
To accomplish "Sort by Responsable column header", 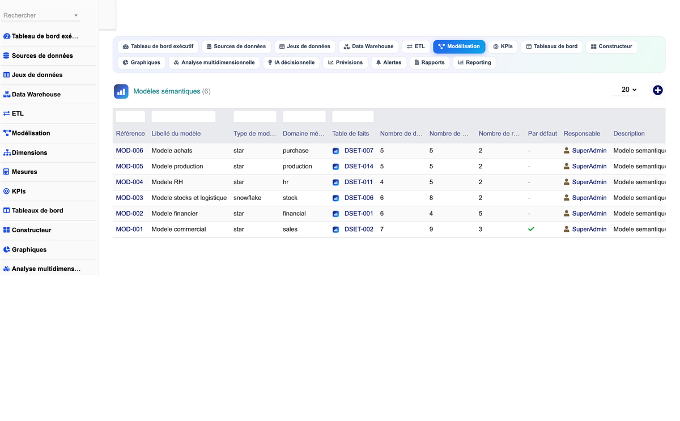I will coord(582,134).
